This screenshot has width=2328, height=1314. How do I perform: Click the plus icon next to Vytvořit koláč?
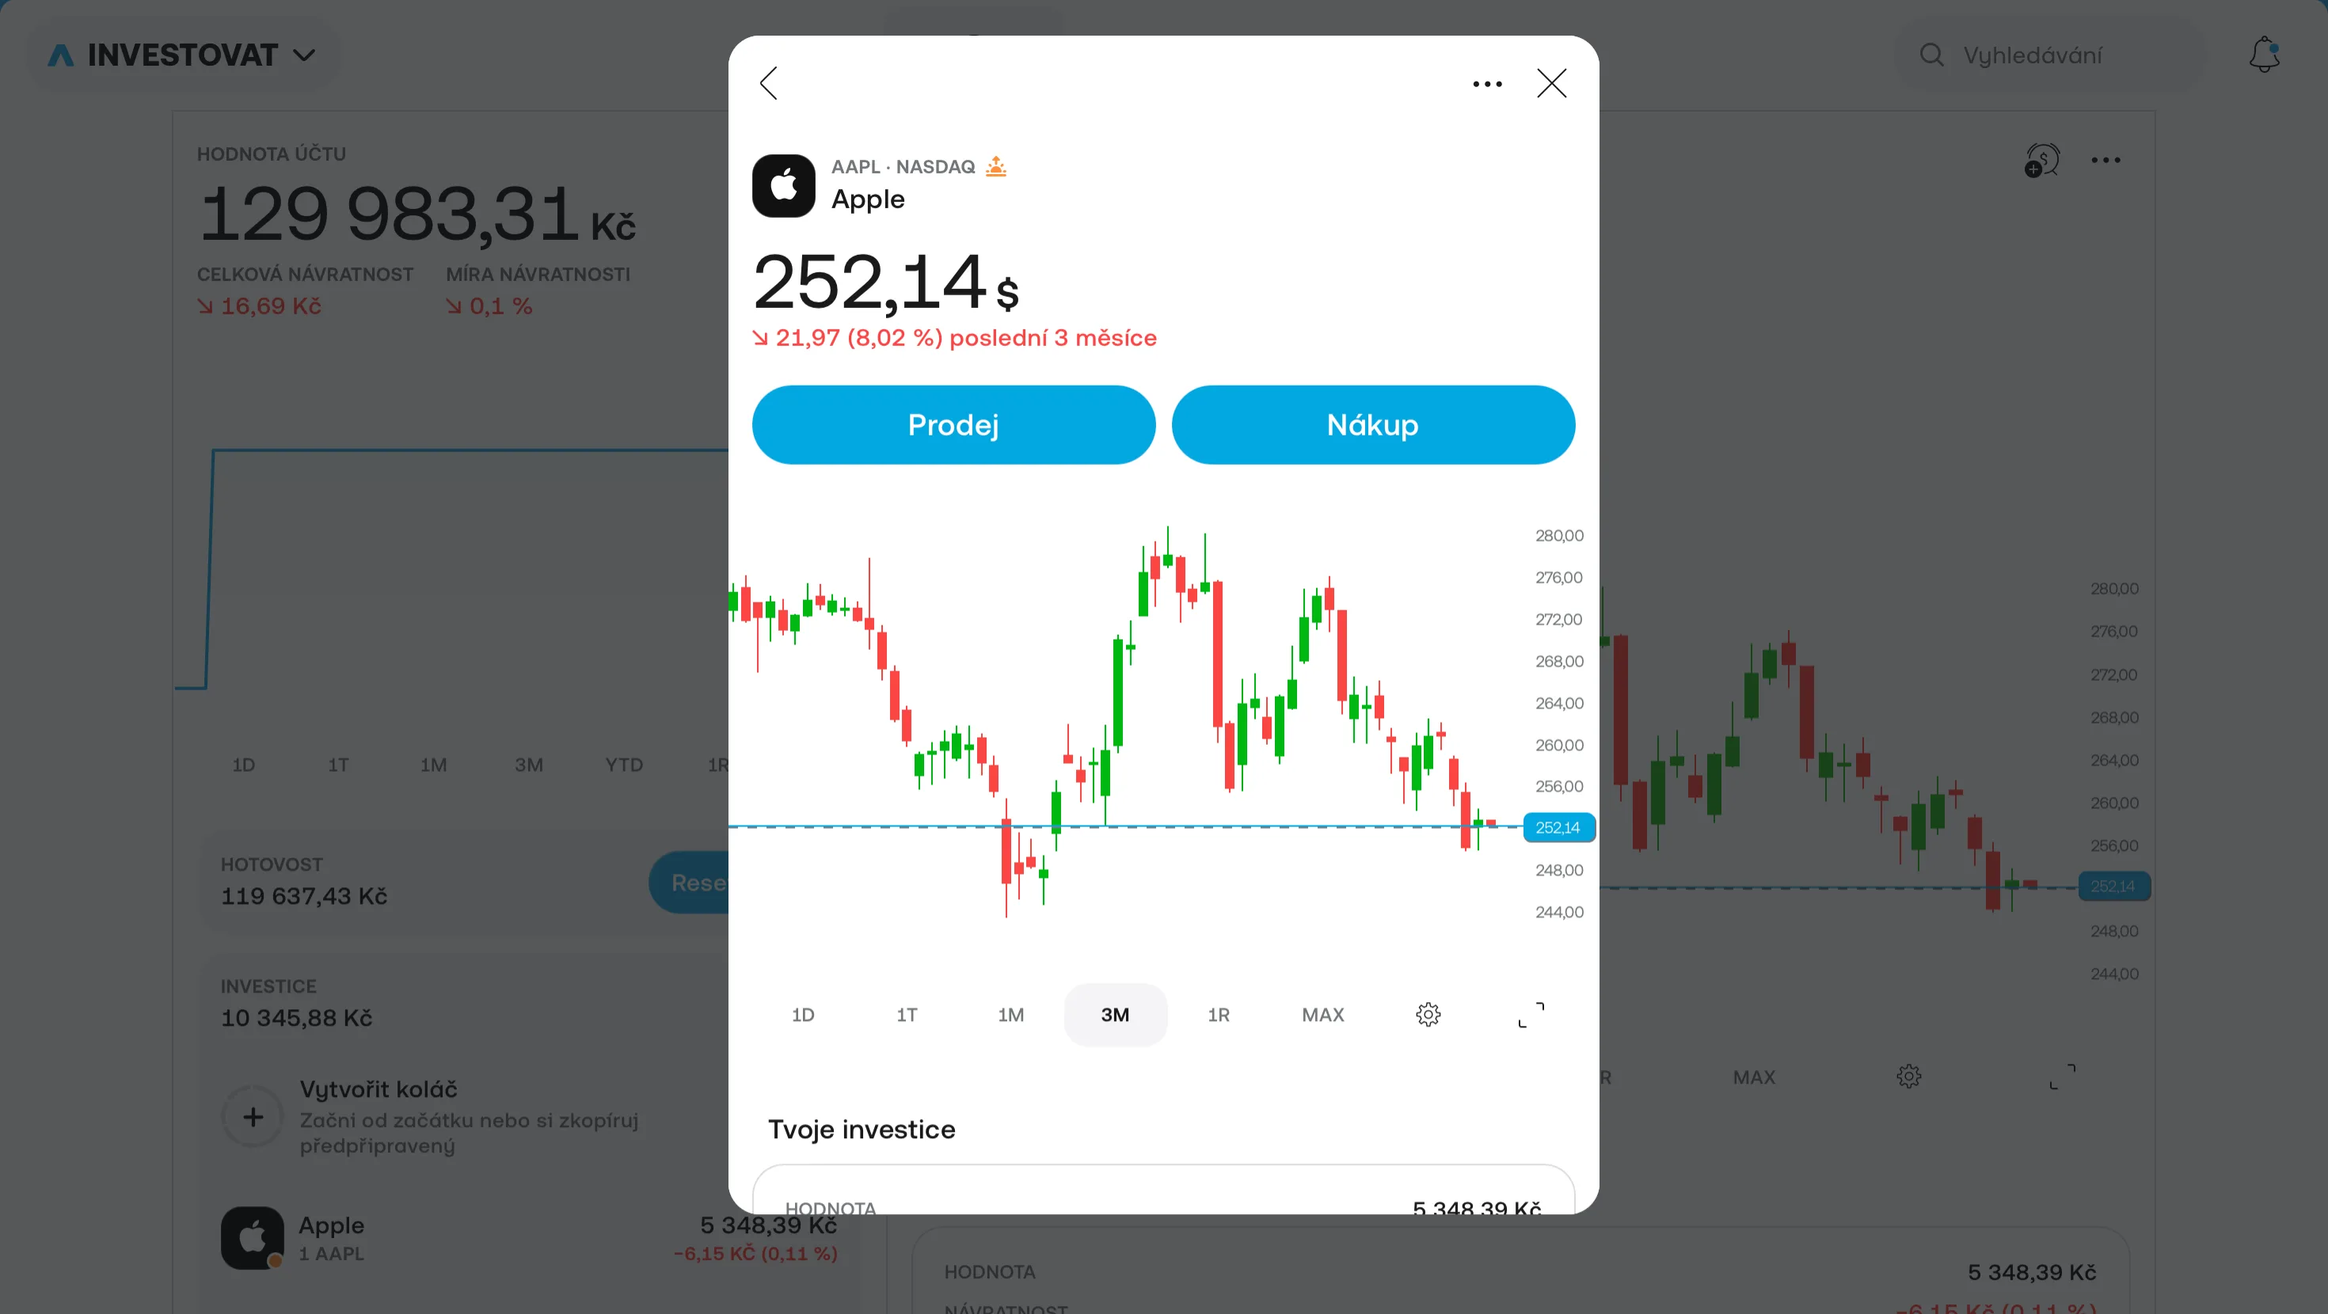[x=253, y=1117]
